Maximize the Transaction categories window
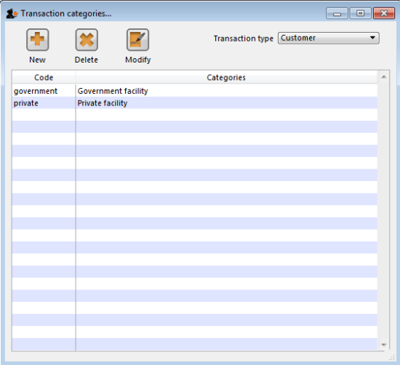 tap(360, 13)
